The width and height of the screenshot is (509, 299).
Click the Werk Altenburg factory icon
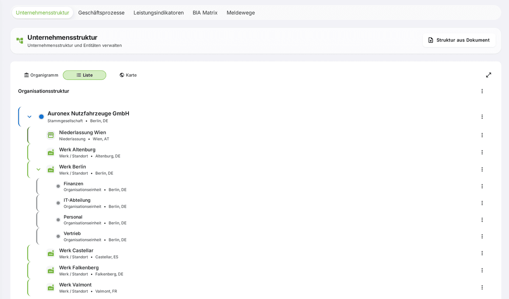coord(51,152)
